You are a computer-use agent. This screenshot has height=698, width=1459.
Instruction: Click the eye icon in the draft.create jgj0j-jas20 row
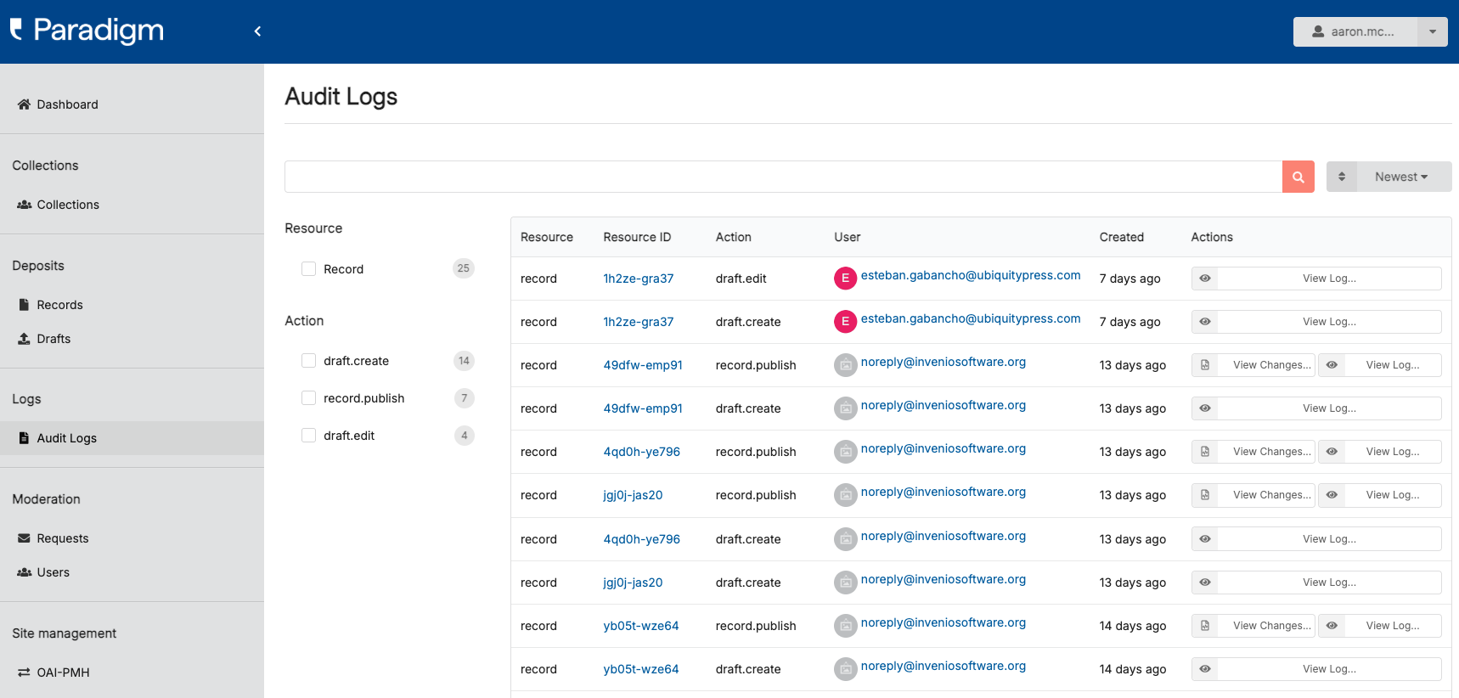1204,583
